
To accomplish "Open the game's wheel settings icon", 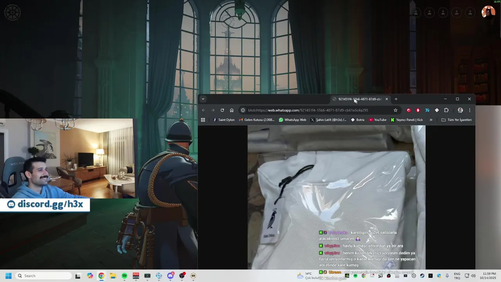I will 13,13.
